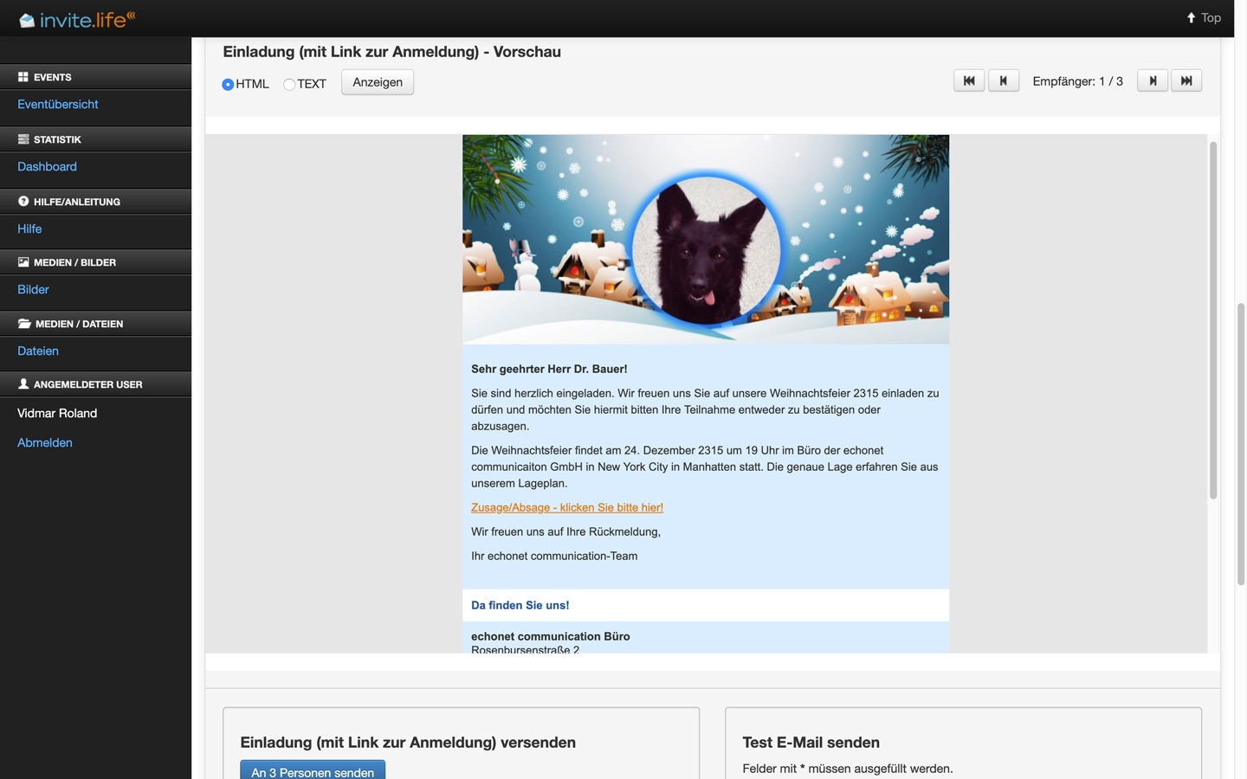
Task: Click 'Einladung (mit Link zur Anmeldung) versenden' heading
Action: point(408,743)
